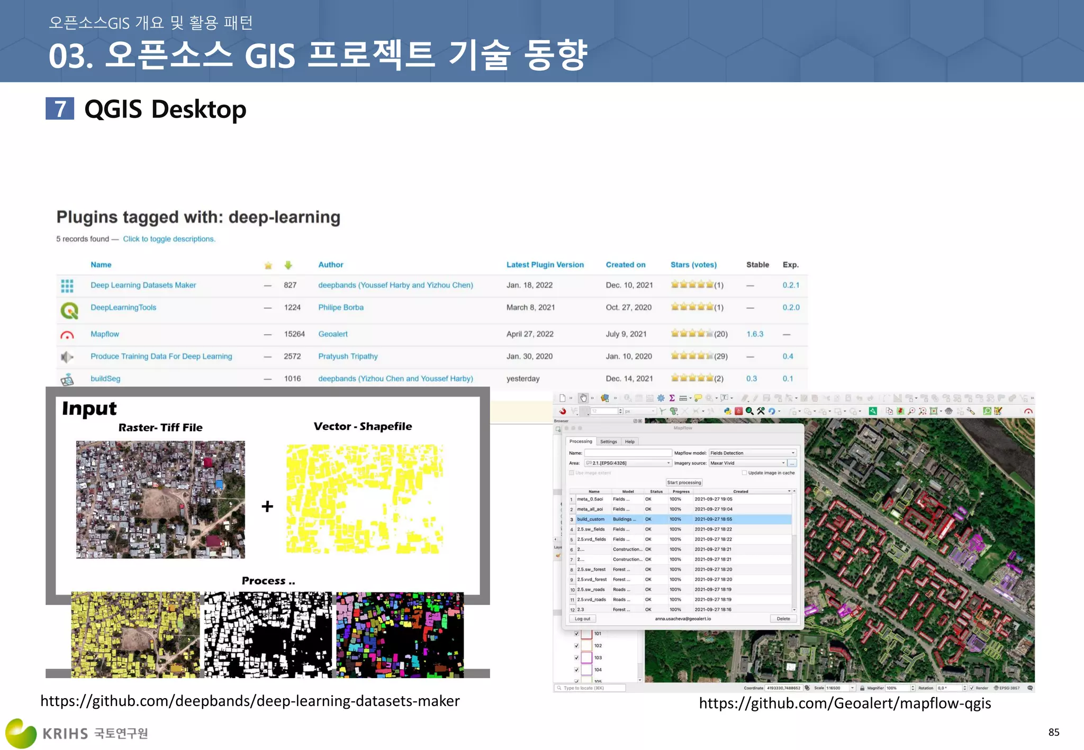Click the Start processing button
The height and width of the screenshot is (750, 1084).
(684, 482)
